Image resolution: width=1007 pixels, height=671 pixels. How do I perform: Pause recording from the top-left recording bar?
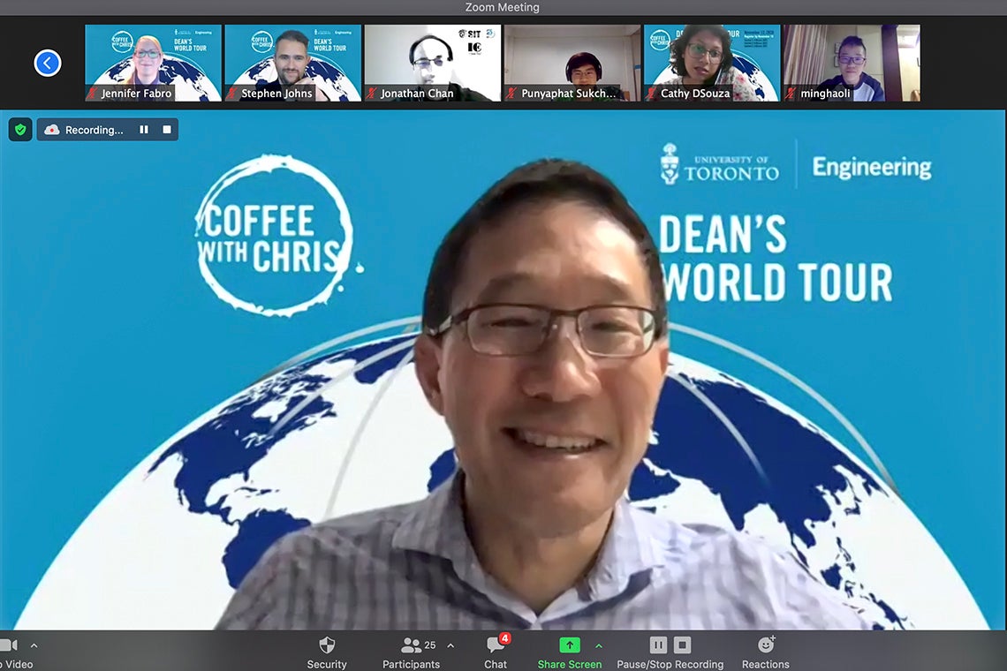click(144, 130)
